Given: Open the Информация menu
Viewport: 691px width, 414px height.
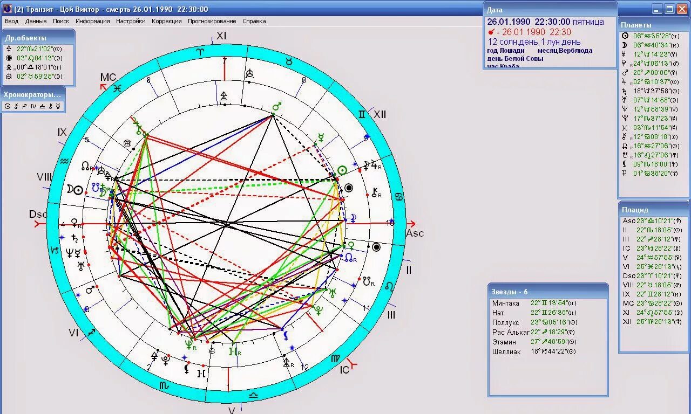Looking at the screenshot, I should point(93,21).
